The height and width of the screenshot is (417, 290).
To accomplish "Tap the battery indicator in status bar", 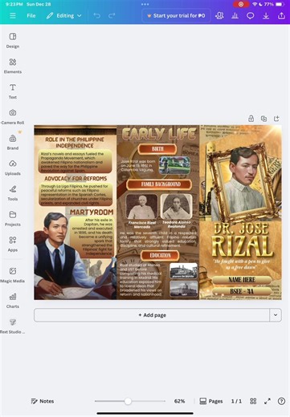I will [x=279, y=4].
